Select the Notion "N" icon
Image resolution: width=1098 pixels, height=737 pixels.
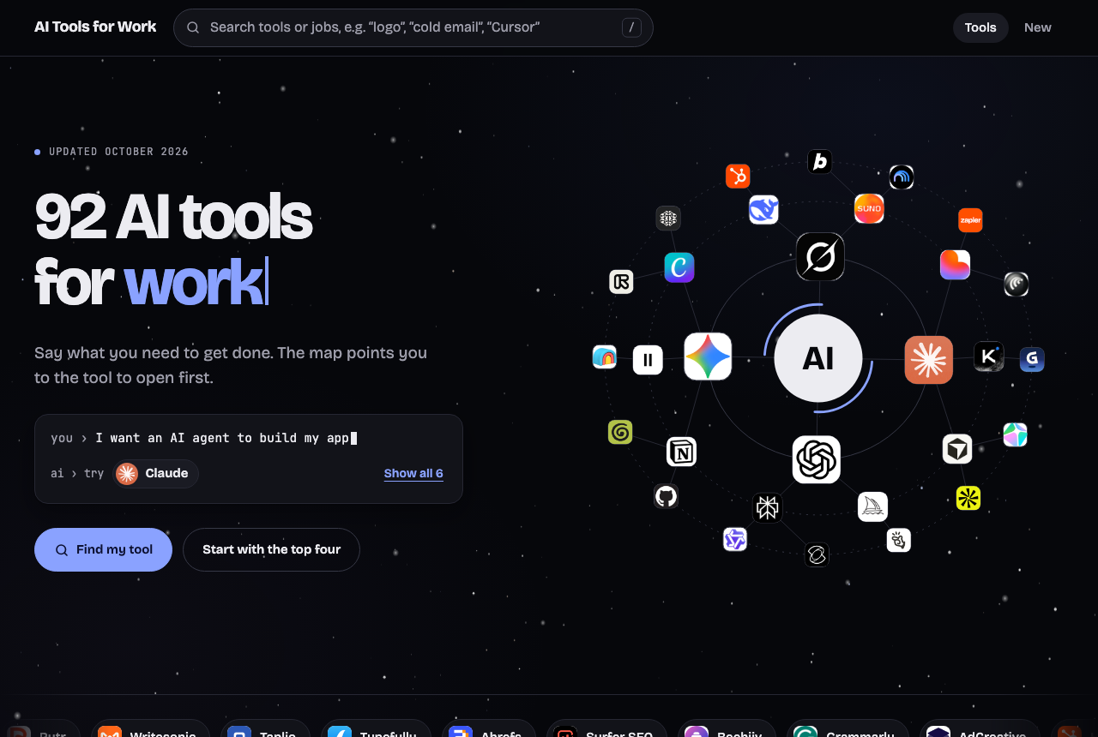(682, 452)
